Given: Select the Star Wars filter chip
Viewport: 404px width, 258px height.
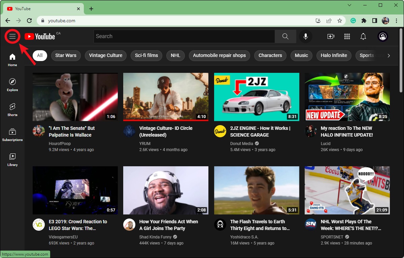Looking at the screenshot, I should click(x=66, y=55).
